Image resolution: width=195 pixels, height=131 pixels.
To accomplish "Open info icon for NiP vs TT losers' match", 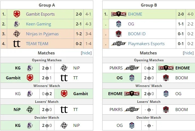I will click(x=47, y=110).
